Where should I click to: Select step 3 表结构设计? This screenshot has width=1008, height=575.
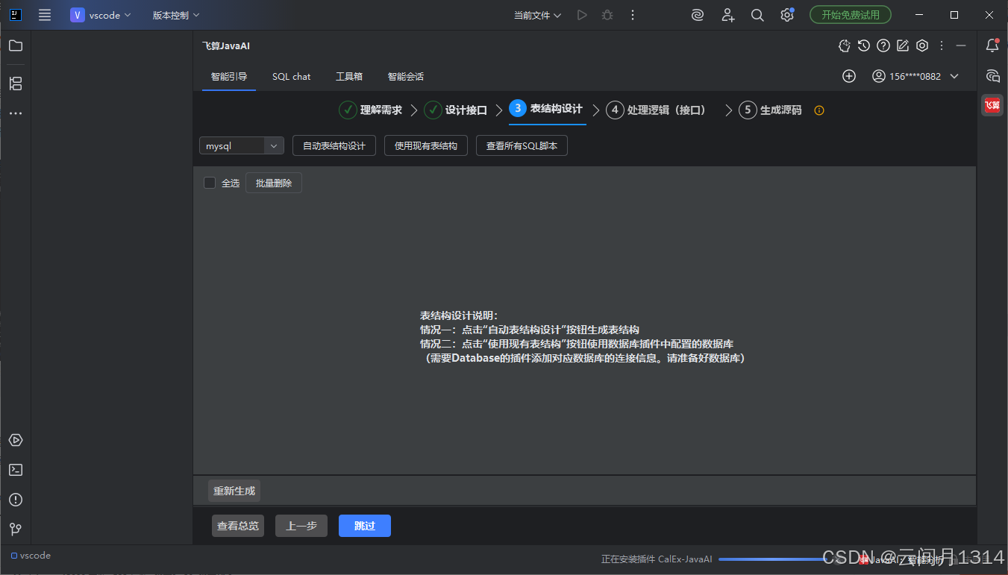(546, 109)
